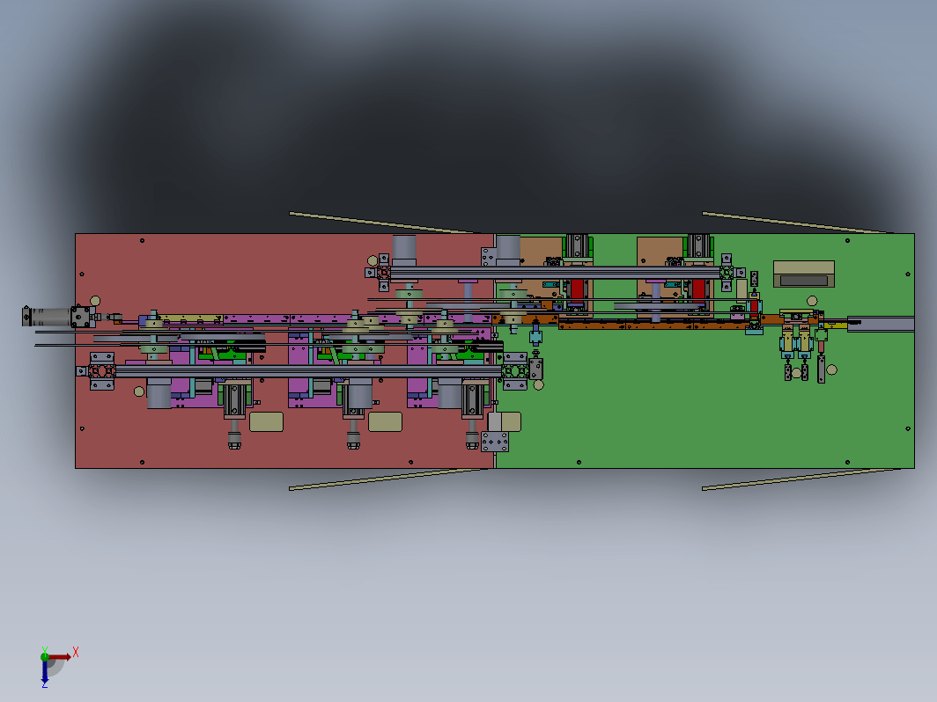Select the long upper gray conveyor rail
Image resolution: width=937 pixels, height=702 pixels.
(x=555, y=273)
